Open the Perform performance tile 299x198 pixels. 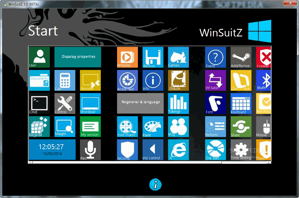(216, 127)
